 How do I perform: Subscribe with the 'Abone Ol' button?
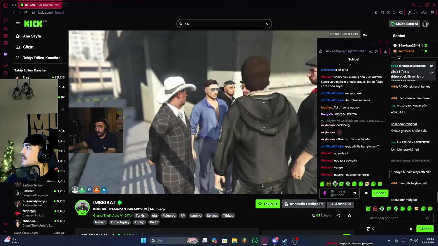click(340, 204)
